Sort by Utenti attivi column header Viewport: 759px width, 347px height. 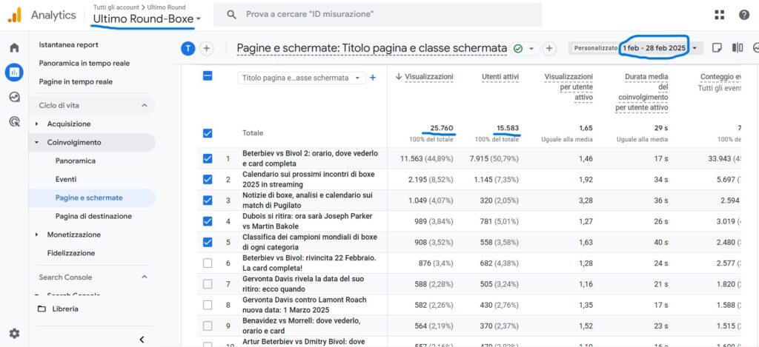(500, 77)
